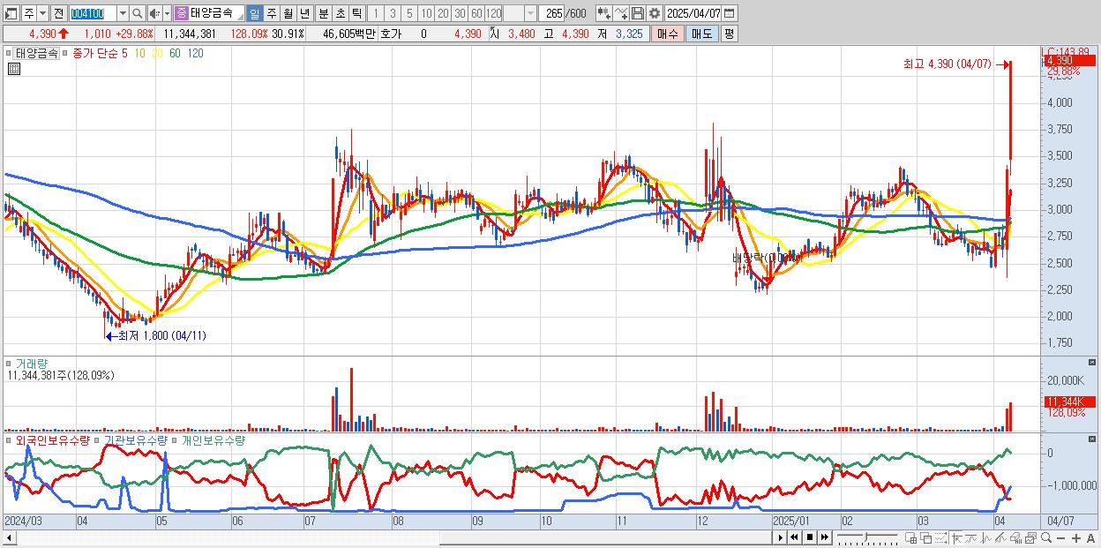The image size is (1101, 548).
Task: Click the minus zoom-out icon
Action: [1060, 538]
